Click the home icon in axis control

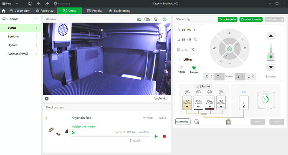tap(230, 48)
